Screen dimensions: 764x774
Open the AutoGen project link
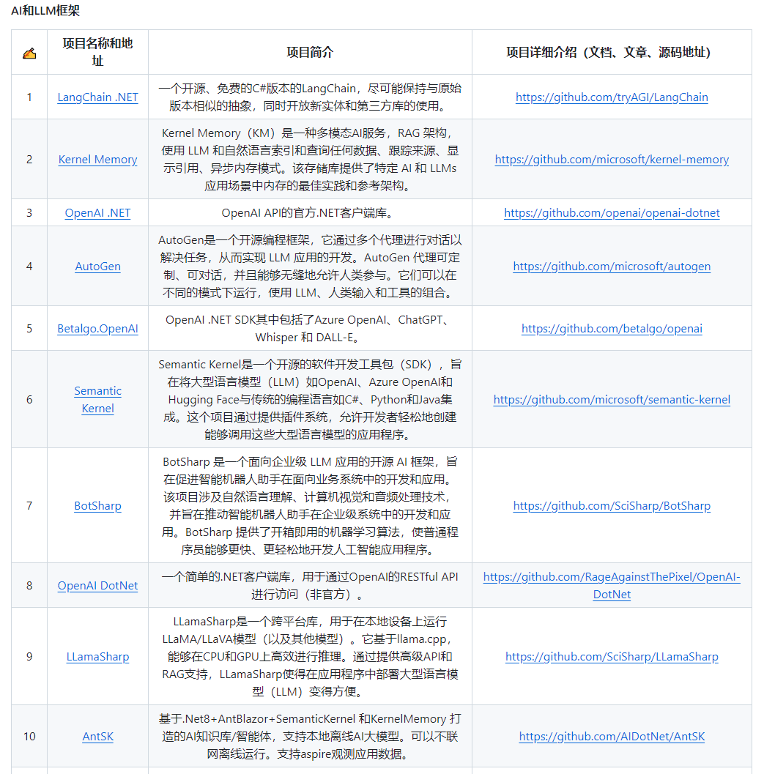click(x=97, y=267)
